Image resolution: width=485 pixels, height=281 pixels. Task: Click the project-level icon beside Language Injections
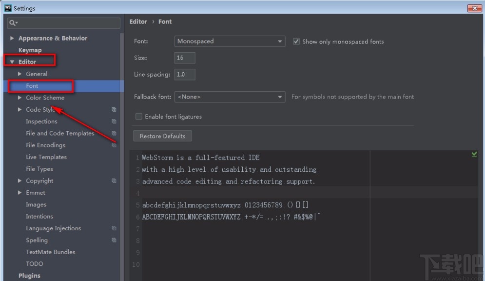(x=114, y=228)
